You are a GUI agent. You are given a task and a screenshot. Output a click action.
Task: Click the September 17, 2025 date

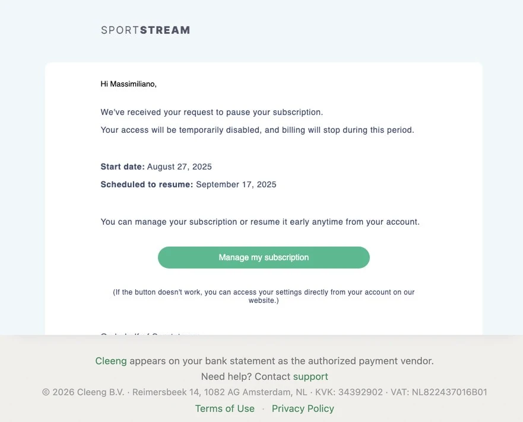click(236, 184)
